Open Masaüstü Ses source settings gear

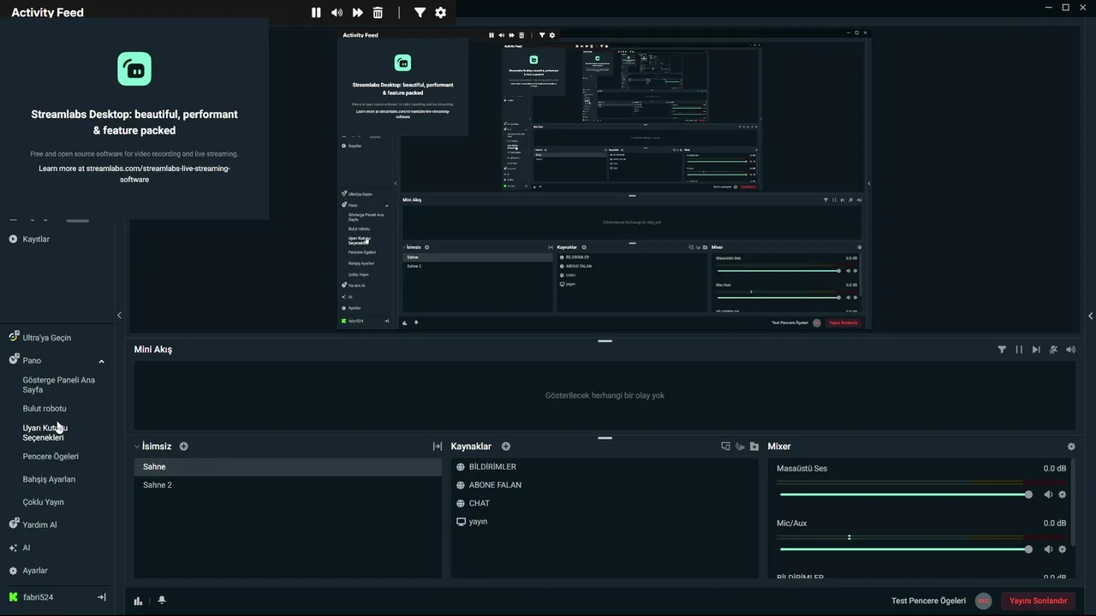tap(1063, 495)
